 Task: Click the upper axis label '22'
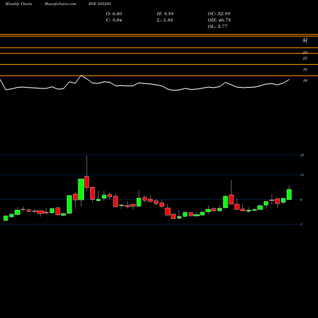coord(305,59)
